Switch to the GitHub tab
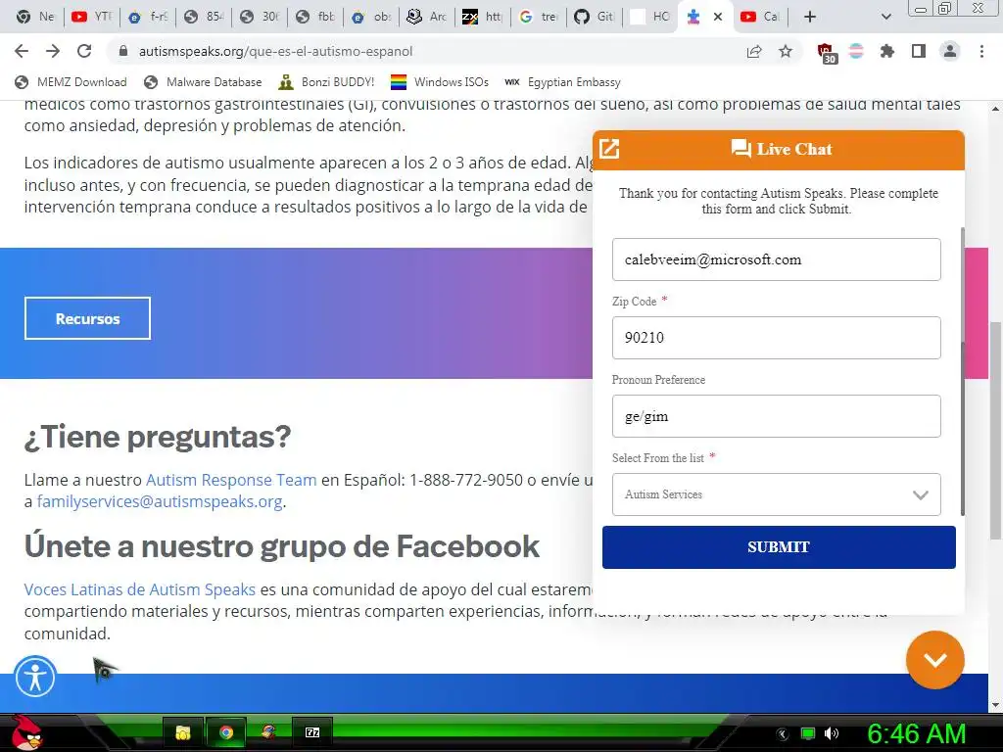 point(595,17)
